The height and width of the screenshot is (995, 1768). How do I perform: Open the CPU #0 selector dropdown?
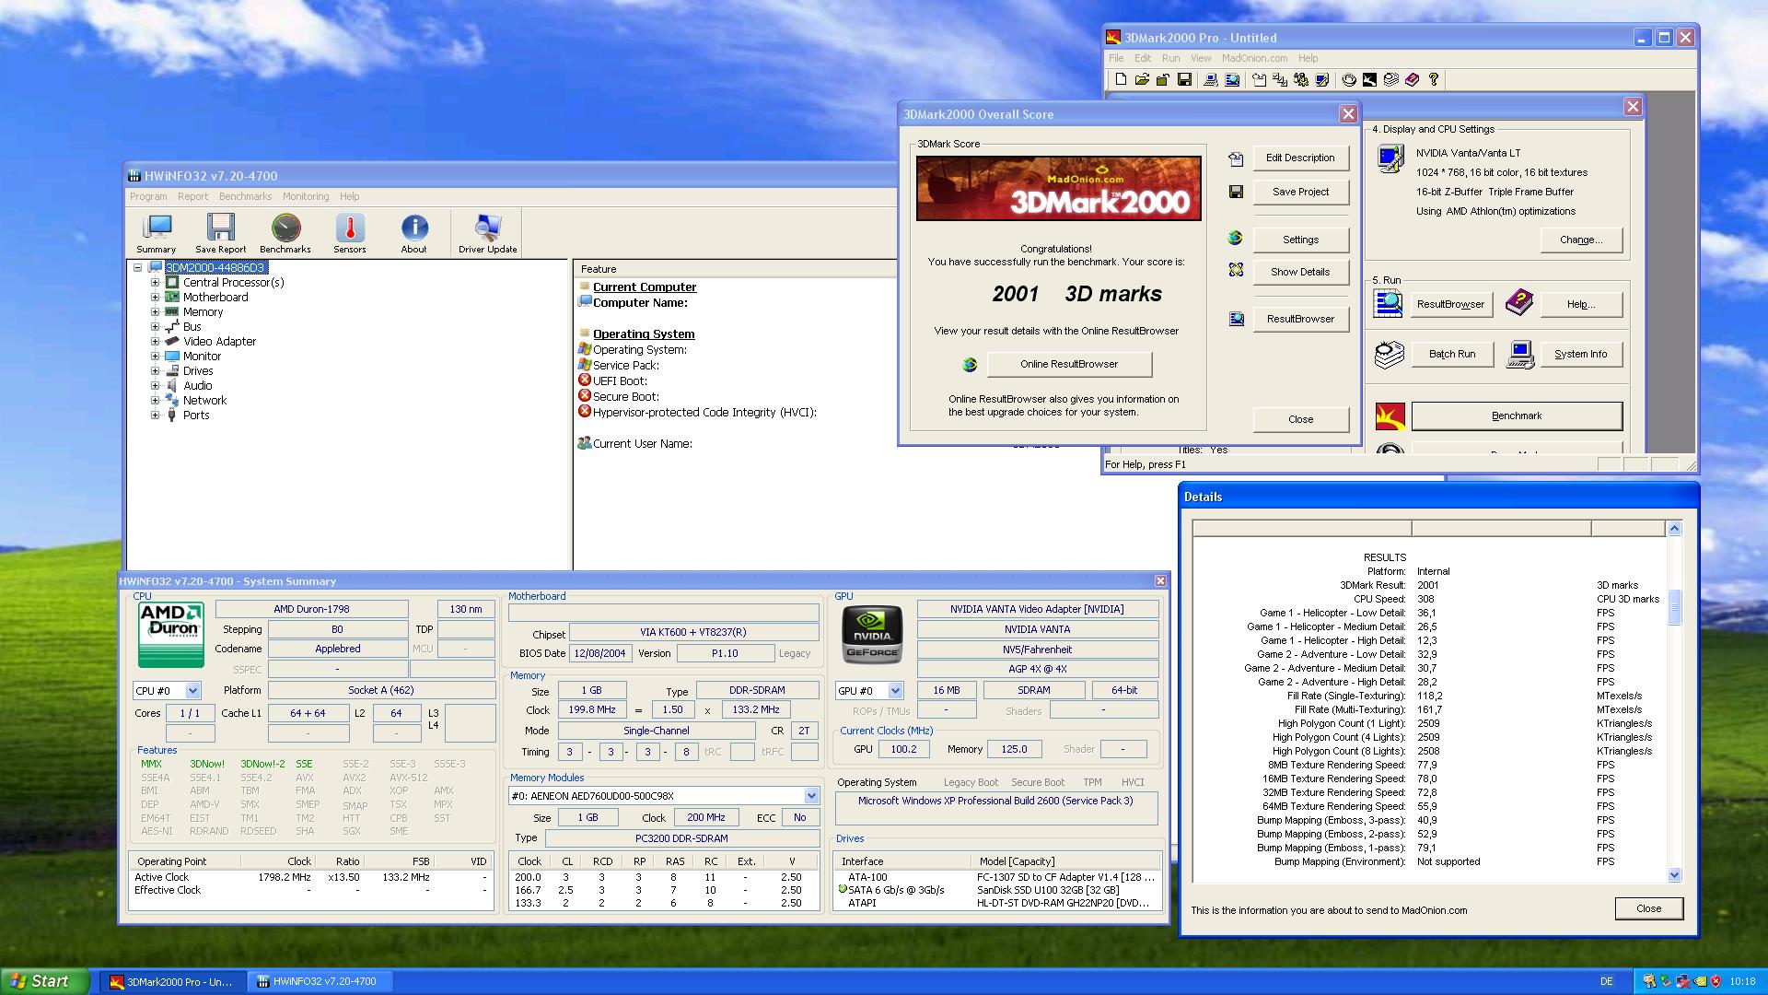(x=192, y=691)
